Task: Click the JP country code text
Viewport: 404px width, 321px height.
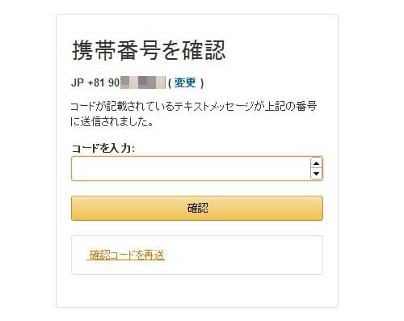Action: tap(78, 82)
